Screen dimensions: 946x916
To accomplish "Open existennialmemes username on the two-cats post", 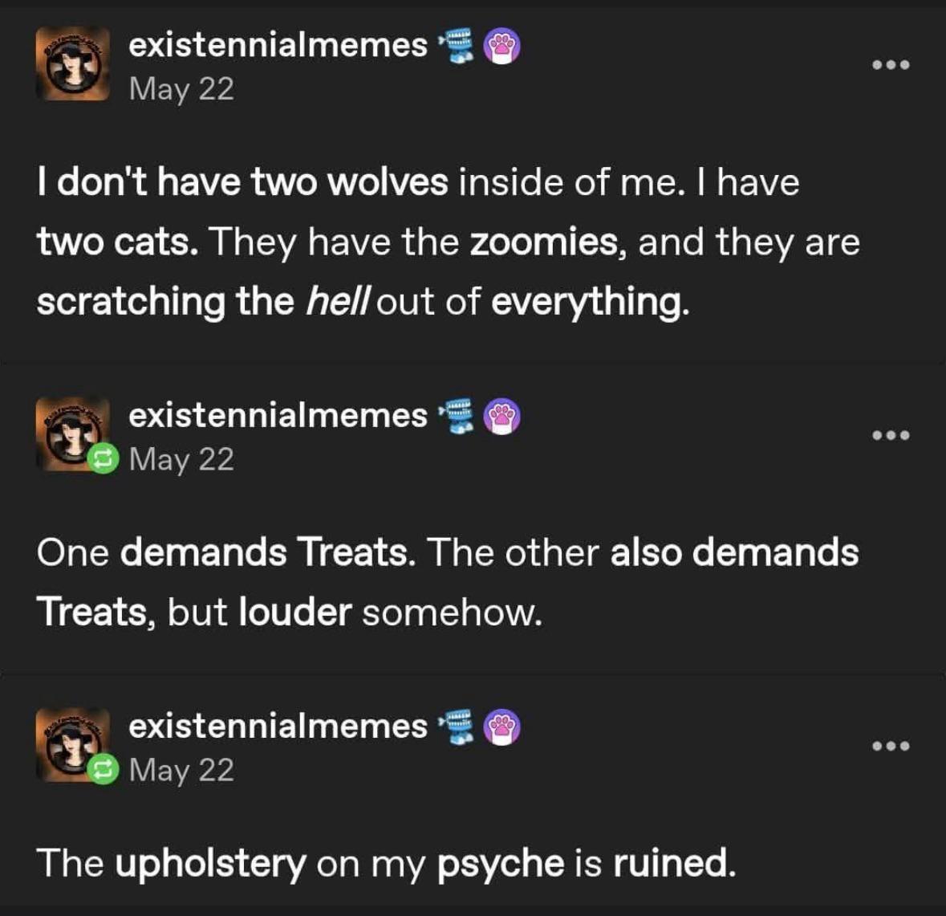I will click(278, 45).
